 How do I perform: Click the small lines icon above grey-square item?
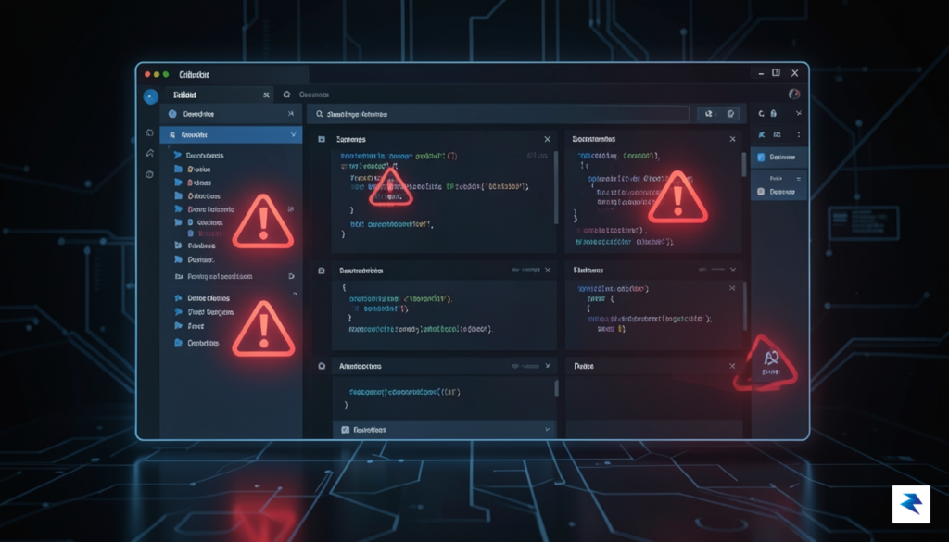click(799, 179)
